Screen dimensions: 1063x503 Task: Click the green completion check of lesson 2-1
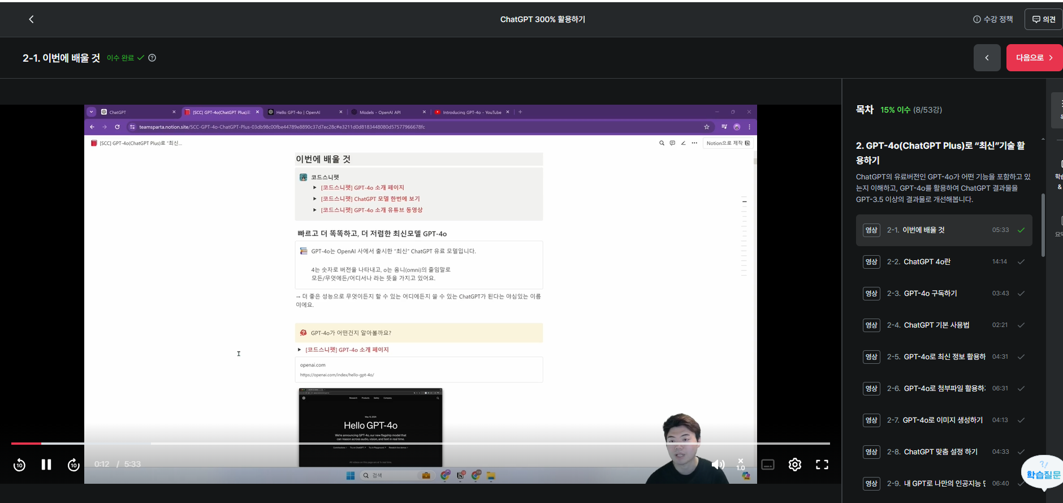(x=1021, y=230)
